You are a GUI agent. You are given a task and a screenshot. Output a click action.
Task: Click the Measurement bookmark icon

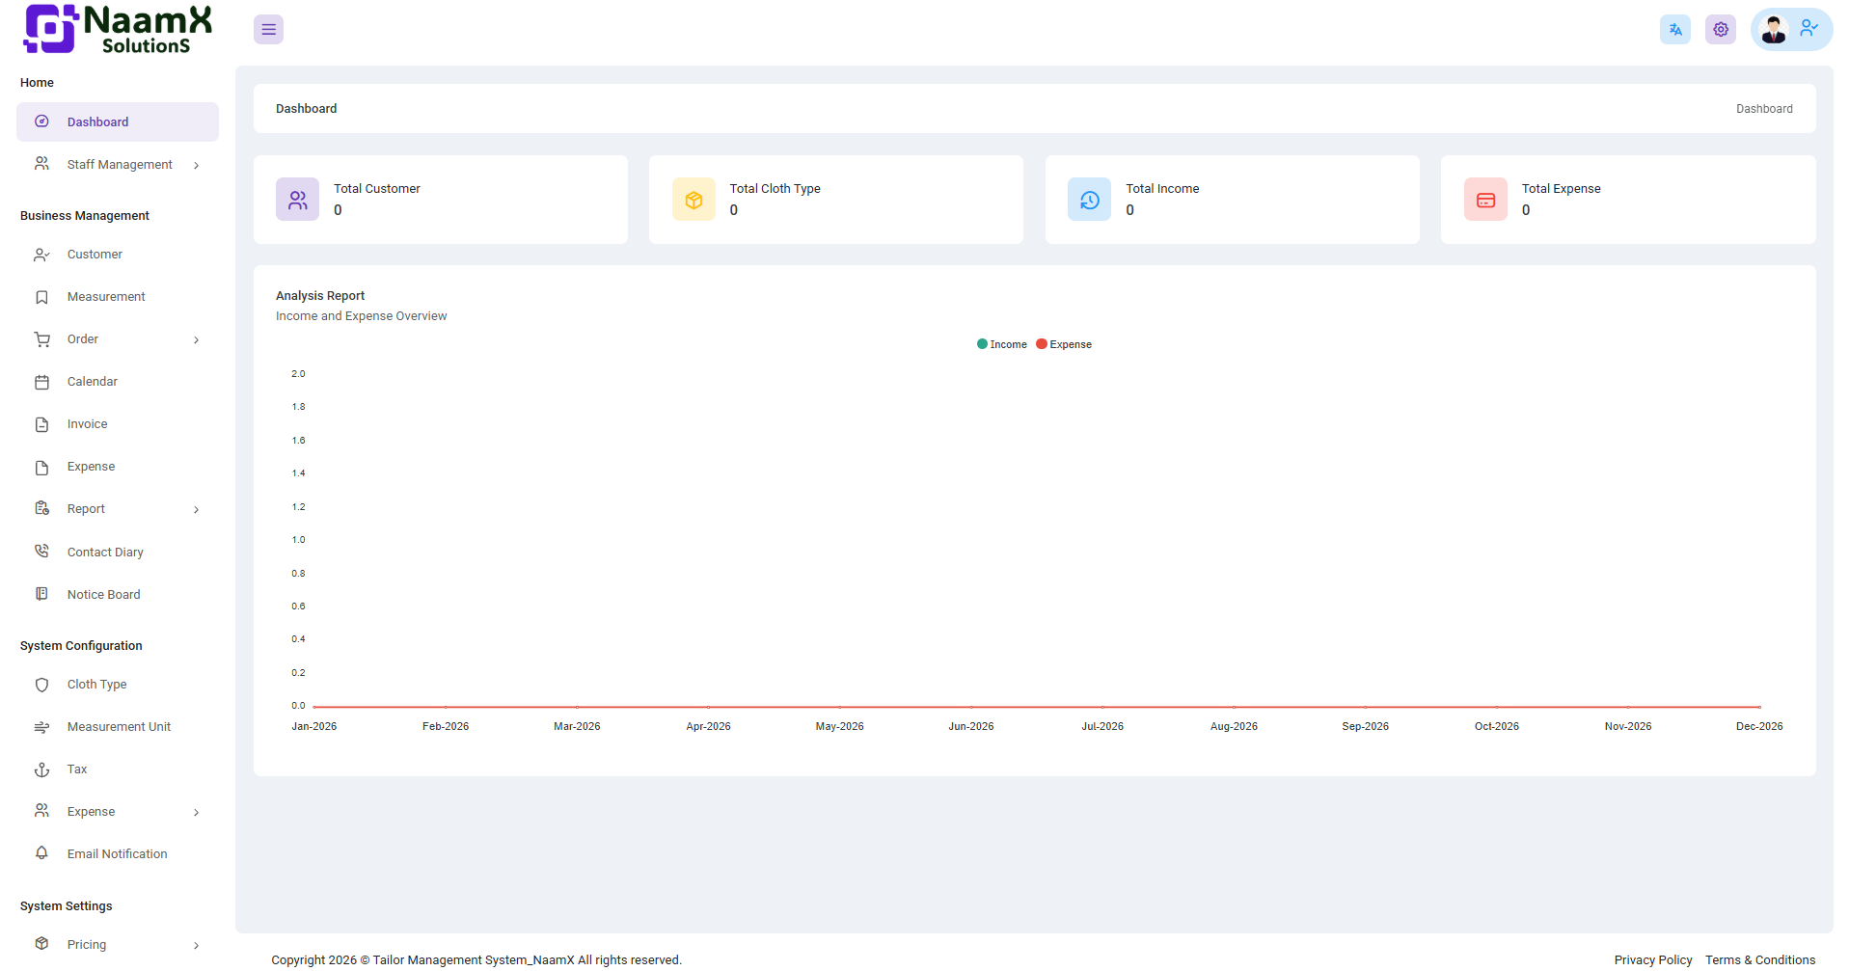41,298
